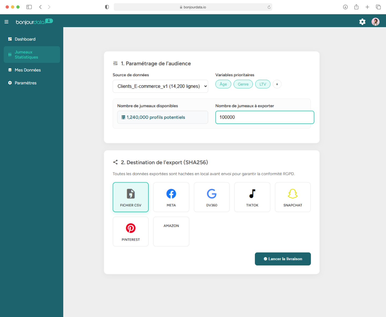Add a new priority variable
Screen dimensions: 386x317
[277, 84]
